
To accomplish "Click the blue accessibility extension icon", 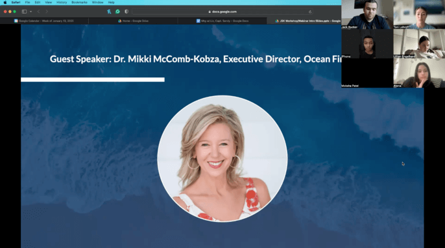I will tap(109, 12).
